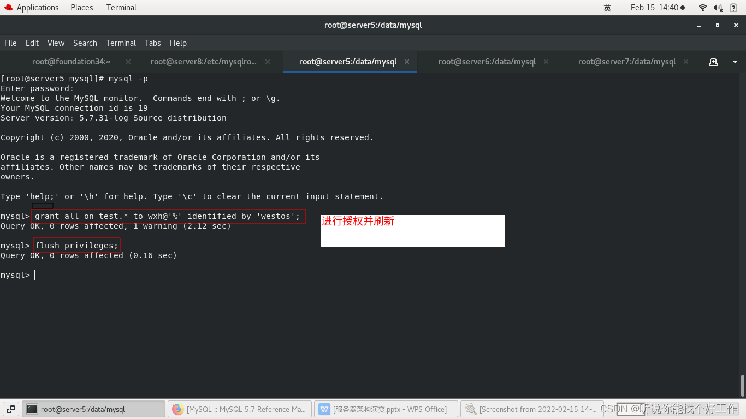Open the Applications menu in the top bar
The image size is (746, 419).
tap(37, 8)
